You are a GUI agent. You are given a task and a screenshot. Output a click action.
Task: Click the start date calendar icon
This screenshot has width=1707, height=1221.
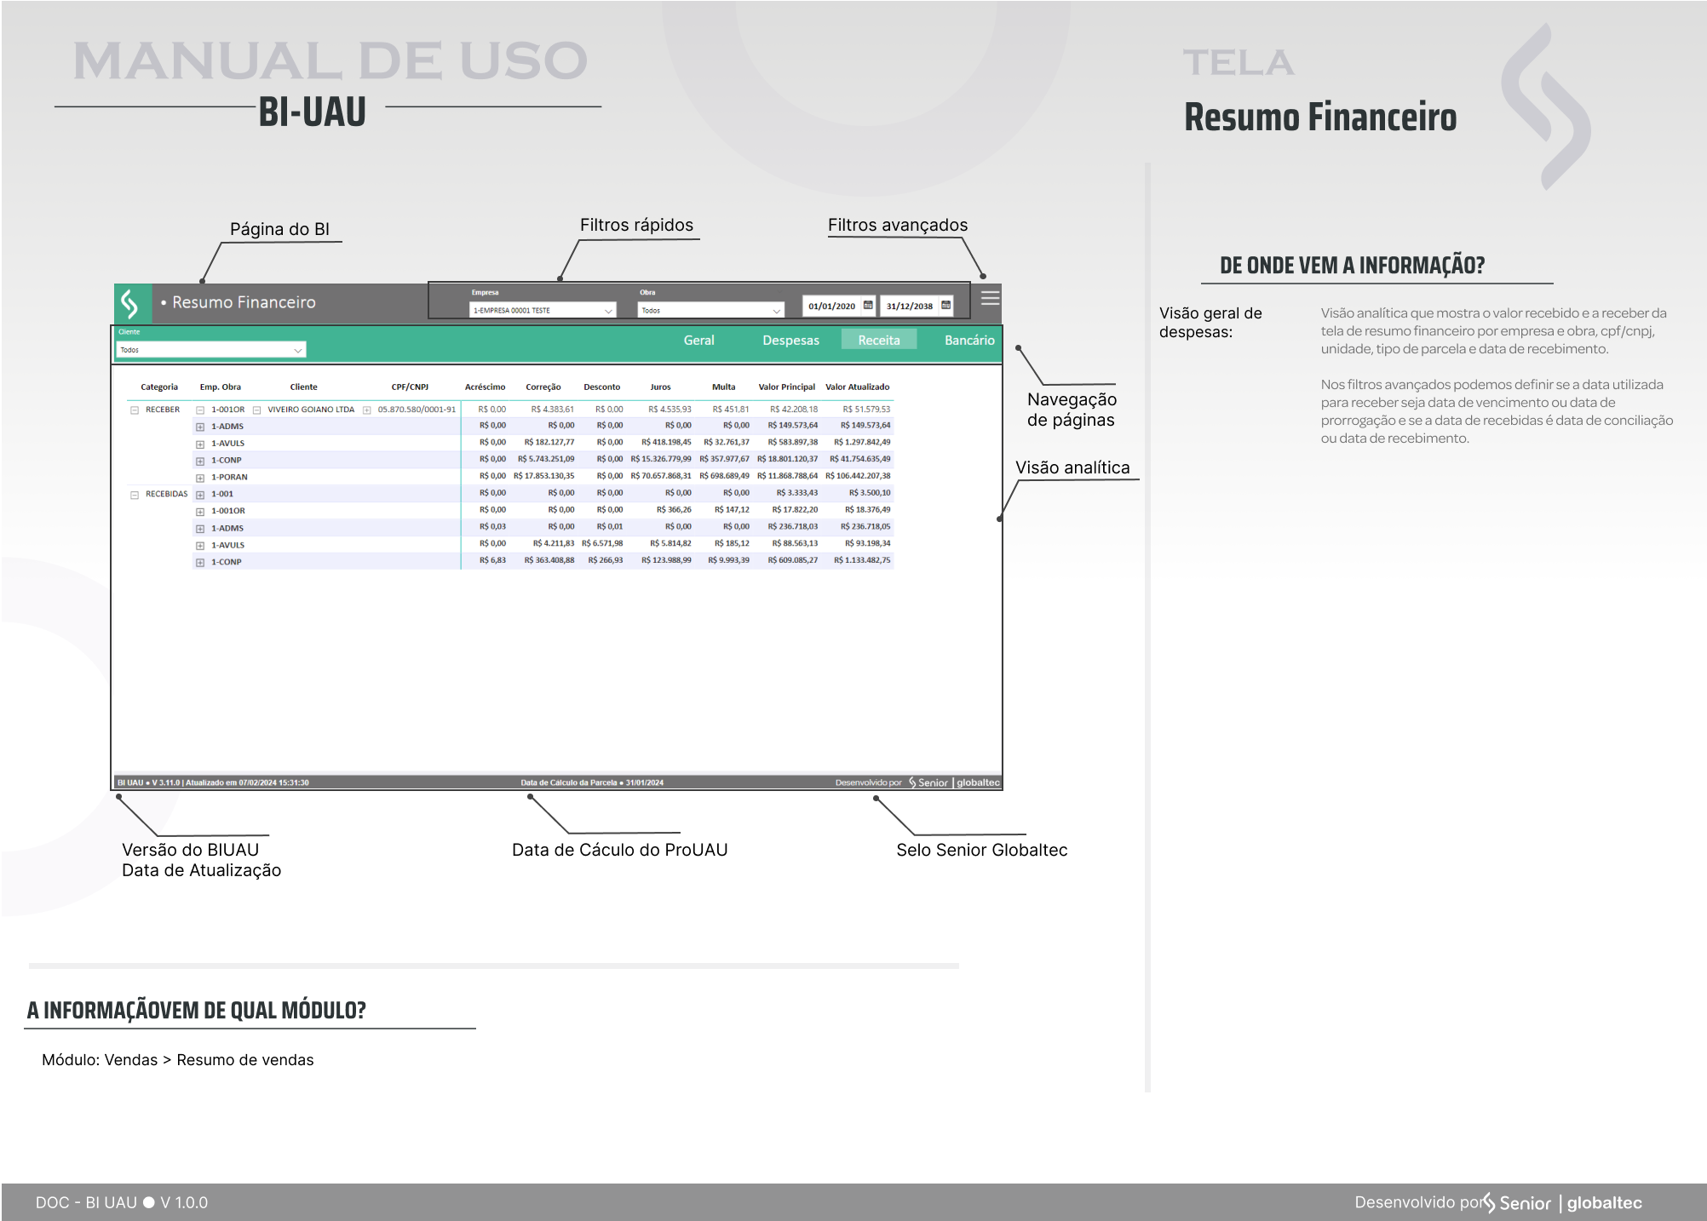click(868, 305)
